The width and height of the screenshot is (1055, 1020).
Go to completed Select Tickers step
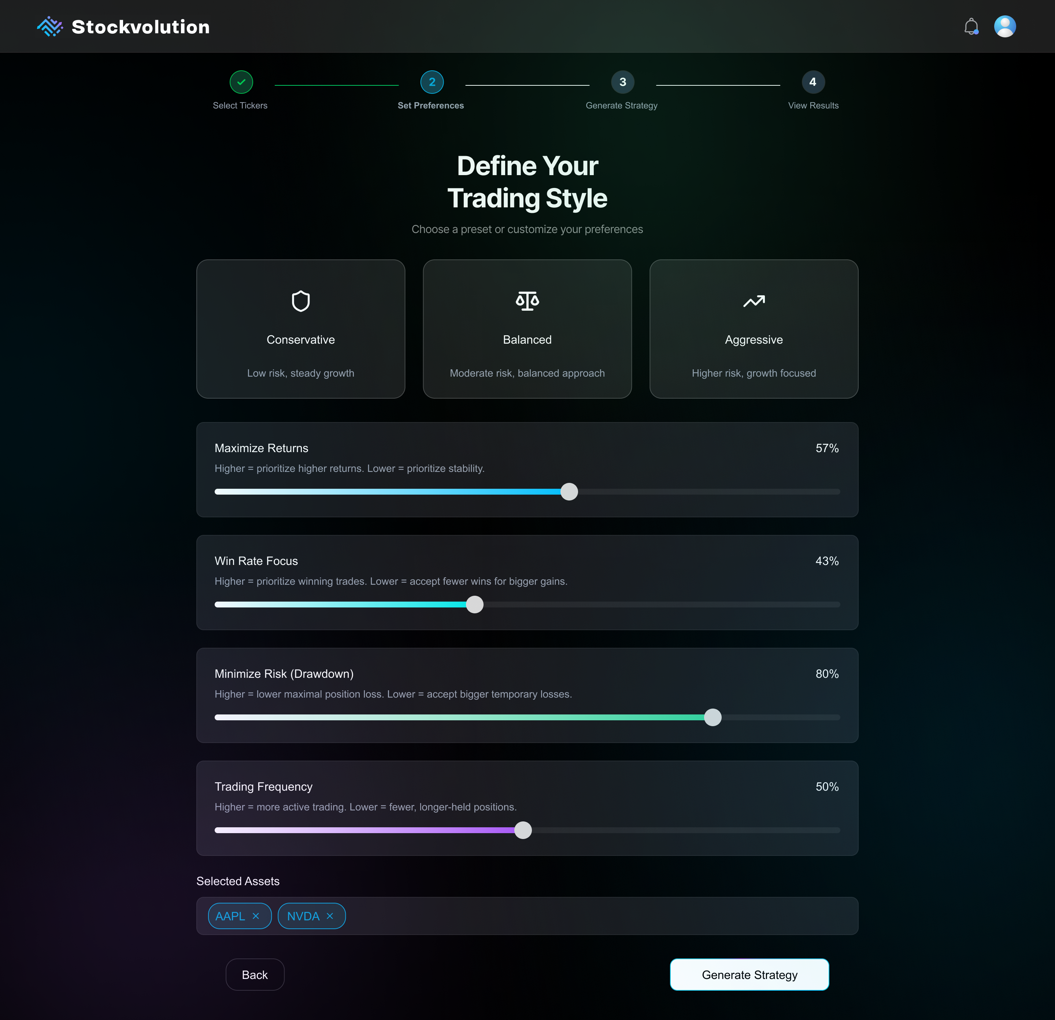point(241,82)
